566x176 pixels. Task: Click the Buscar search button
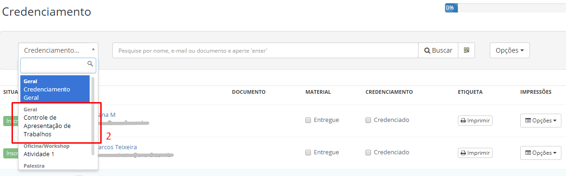coord(438,50)
